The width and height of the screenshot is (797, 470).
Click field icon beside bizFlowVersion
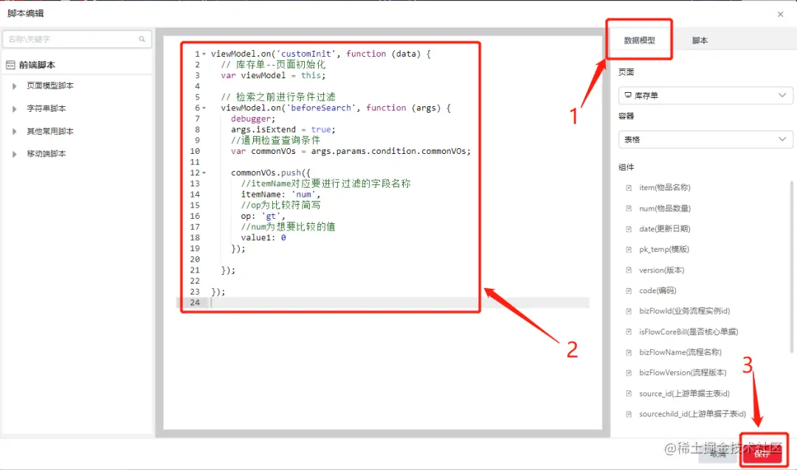(x=629, y=373)
